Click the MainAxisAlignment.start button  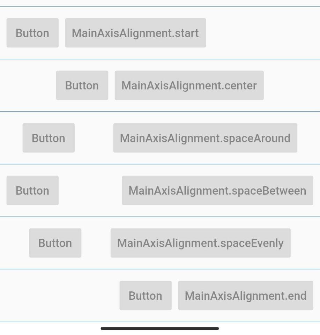[x=135, y=33]
